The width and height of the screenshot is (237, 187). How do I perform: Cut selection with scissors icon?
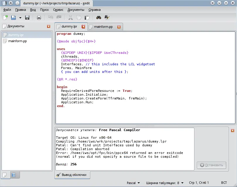pos(70,18)
